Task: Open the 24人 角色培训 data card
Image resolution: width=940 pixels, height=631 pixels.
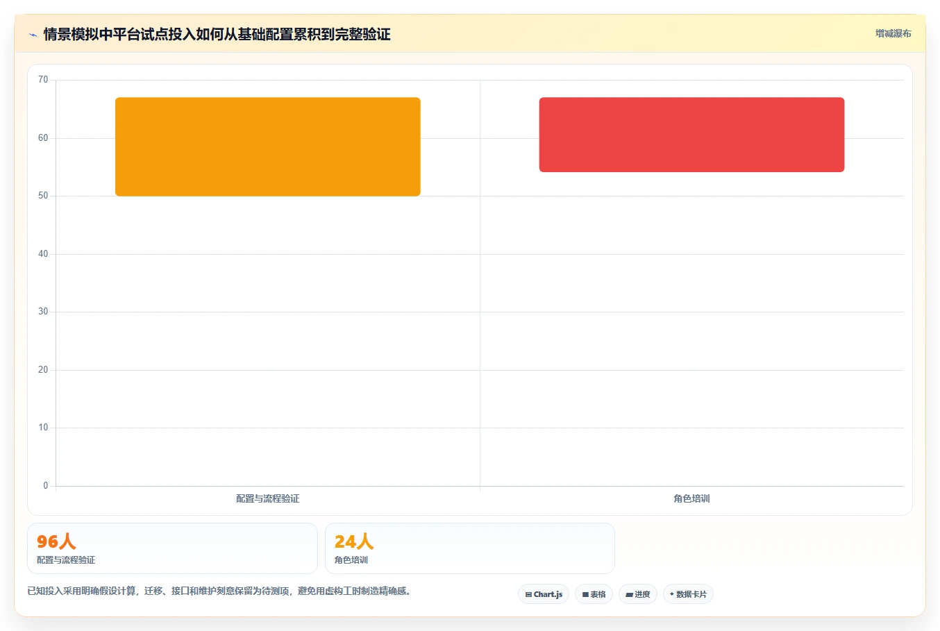Action: point(470,548)
